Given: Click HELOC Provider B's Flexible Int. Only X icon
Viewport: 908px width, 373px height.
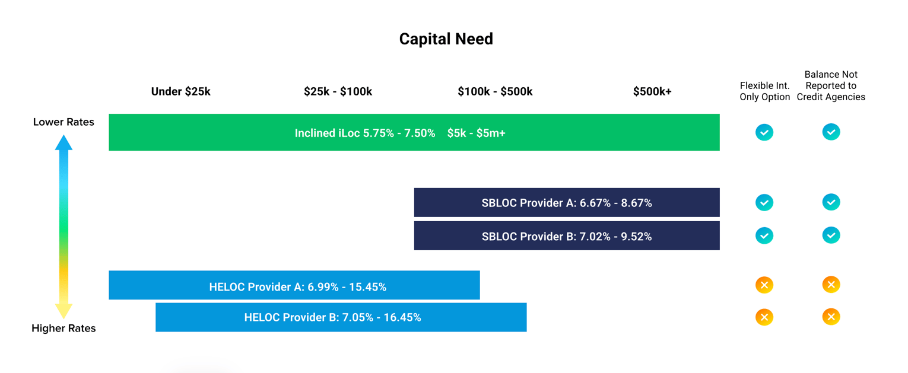Looking at the screenshot, I should pos(764,317).
